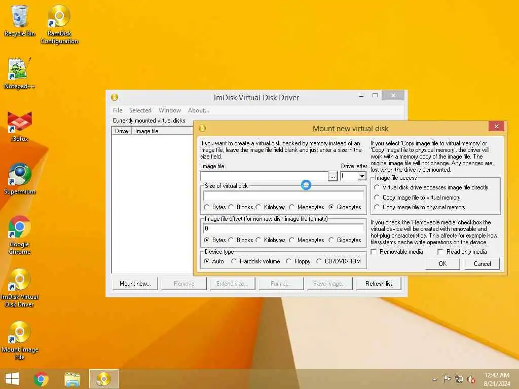Click the Image file offset field
This screenshot has width=519, height=389.
(x=284, y=228)
